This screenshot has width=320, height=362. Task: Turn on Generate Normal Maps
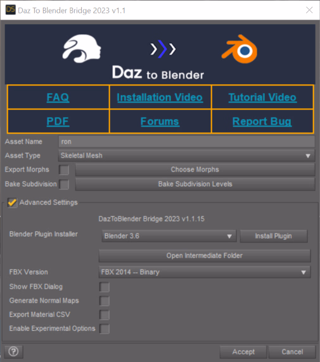(105, 301)
